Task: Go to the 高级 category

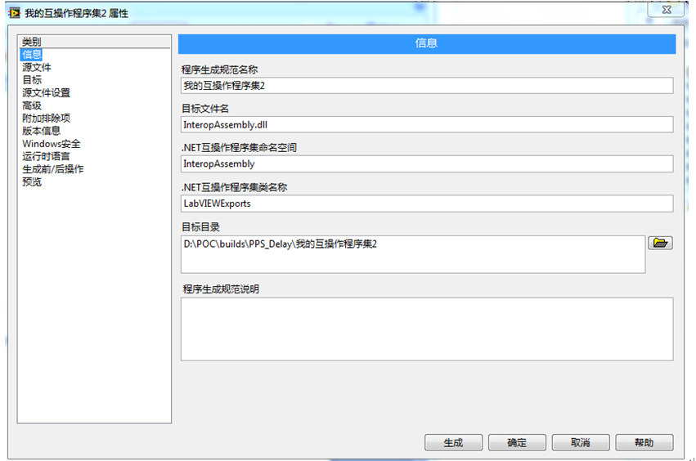Action: (32, 105)
